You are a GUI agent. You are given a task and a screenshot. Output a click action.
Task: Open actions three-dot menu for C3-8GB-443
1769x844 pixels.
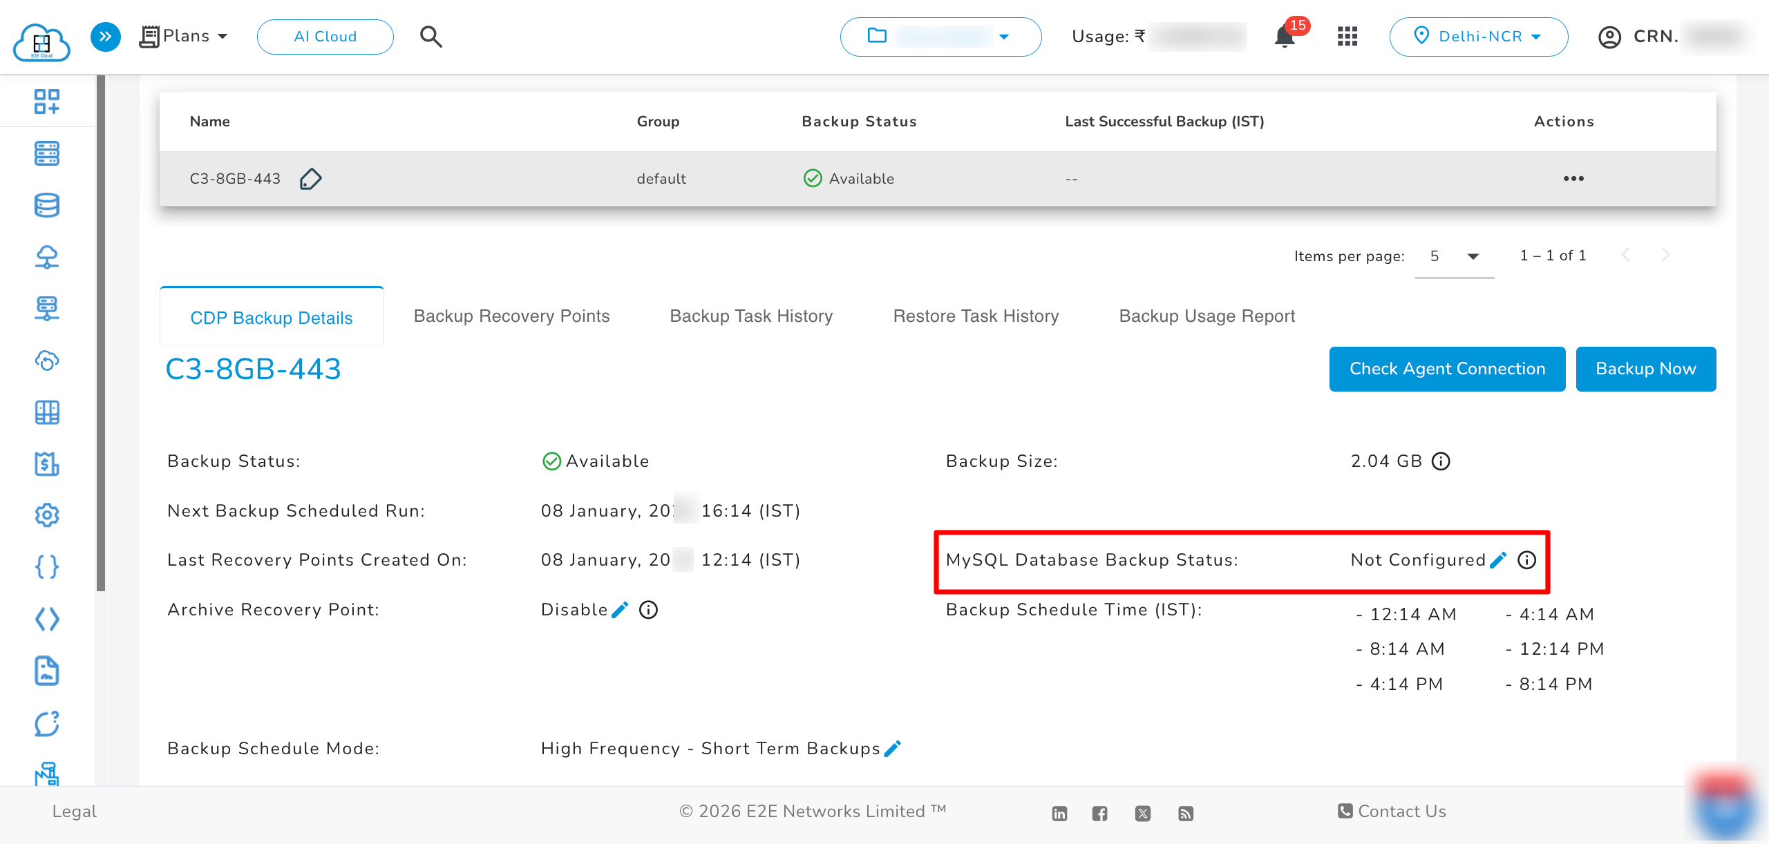(x=1573, y=179)
